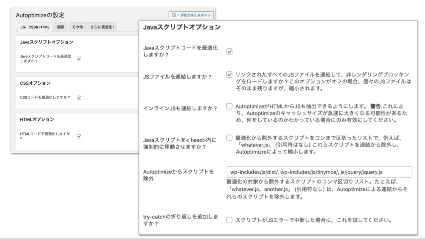Click the 最適化の対象から除外するスクリプト description text

(317, 189)
